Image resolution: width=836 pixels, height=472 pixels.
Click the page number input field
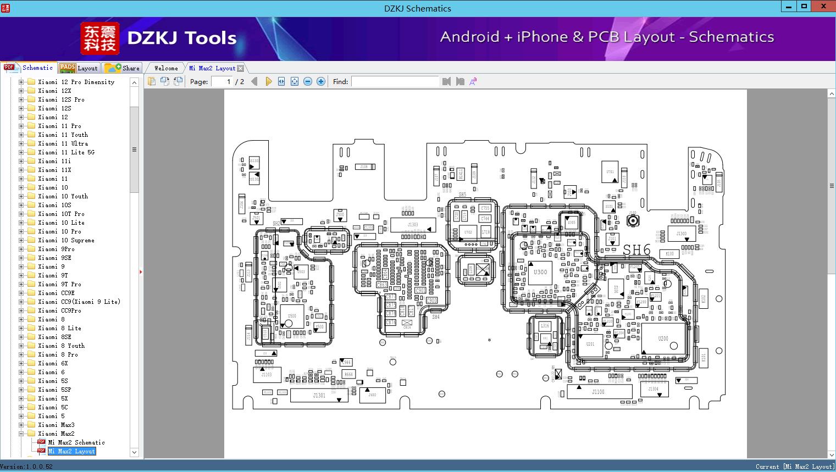222,81
